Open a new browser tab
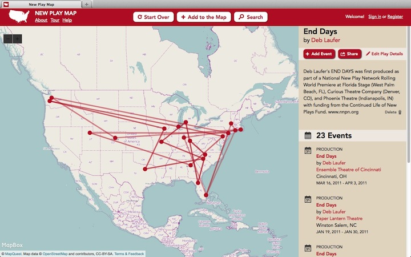Image resolution: width=411 pixels, height=257 pixels. coord(86,4)
